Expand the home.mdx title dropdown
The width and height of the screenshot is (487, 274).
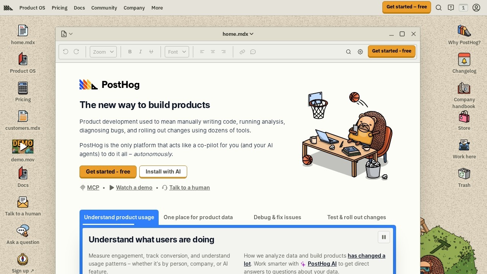click(238, 34)
